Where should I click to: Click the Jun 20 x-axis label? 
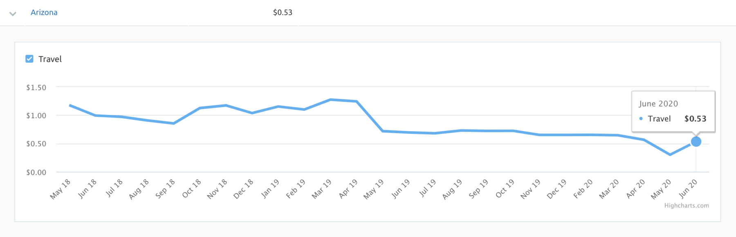click(687, 188)
